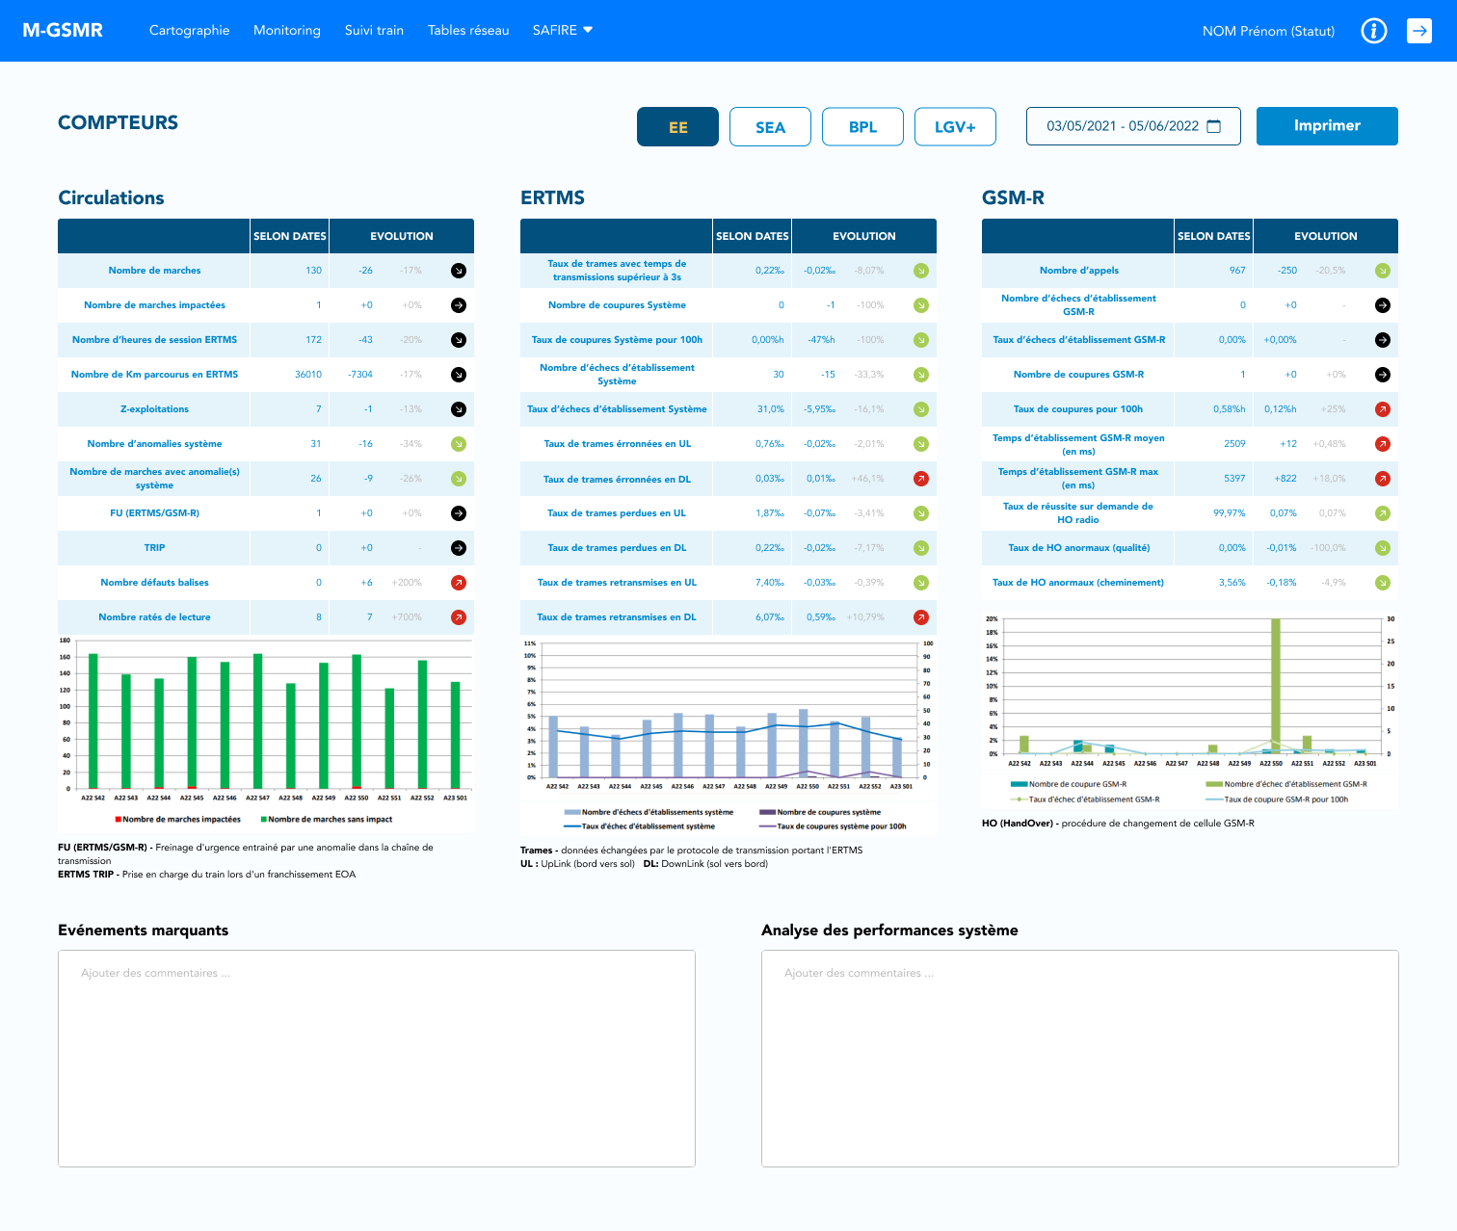Click green trend icon for Nombre d'appels
This screenshot has height=1231, width=1457.
click(1382, 271)
